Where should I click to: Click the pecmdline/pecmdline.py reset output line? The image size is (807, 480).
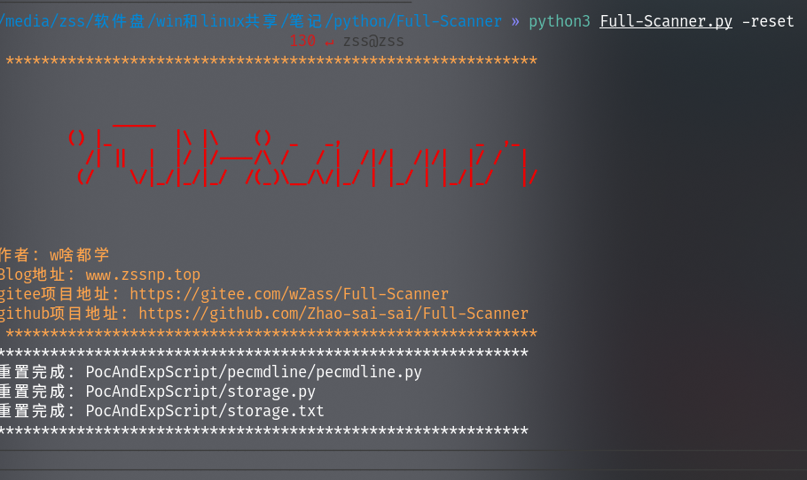tap(253, 372)
